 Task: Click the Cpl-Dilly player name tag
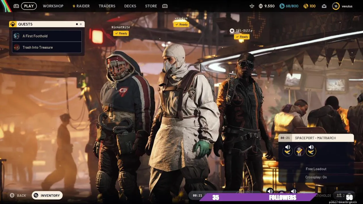pyautogui.click(x=244, y=31)
